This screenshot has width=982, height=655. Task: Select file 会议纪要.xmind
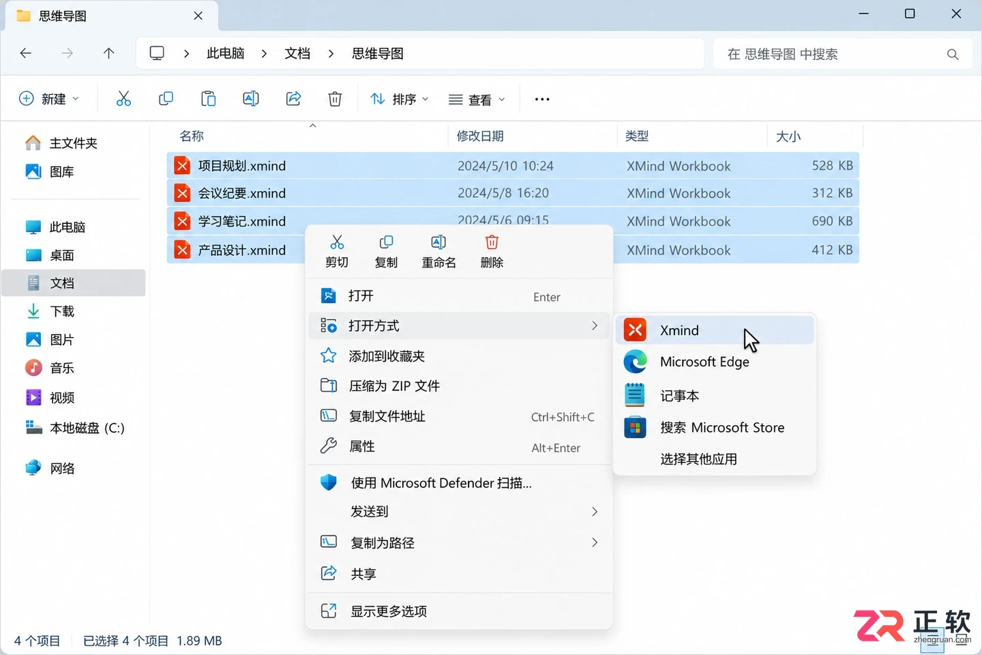[x=513, y=193]
